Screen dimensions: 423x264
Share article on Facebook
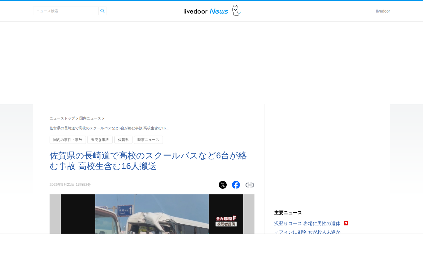click(236, 185)
